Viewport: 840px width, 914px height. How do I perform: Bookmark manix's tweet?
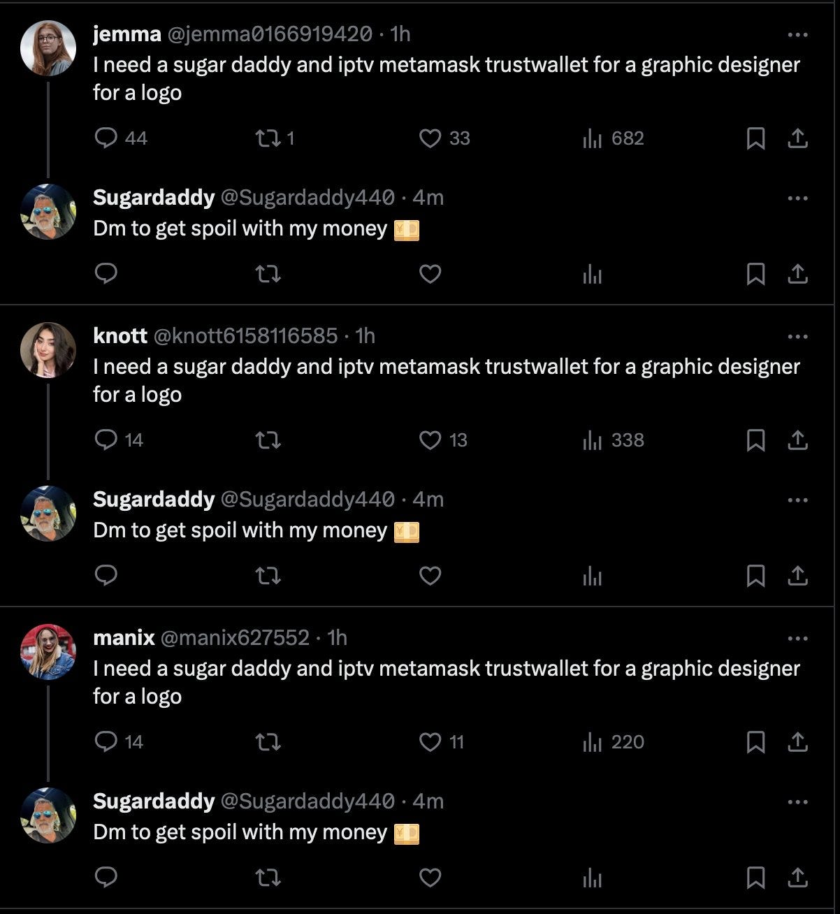tap(755, 742)
